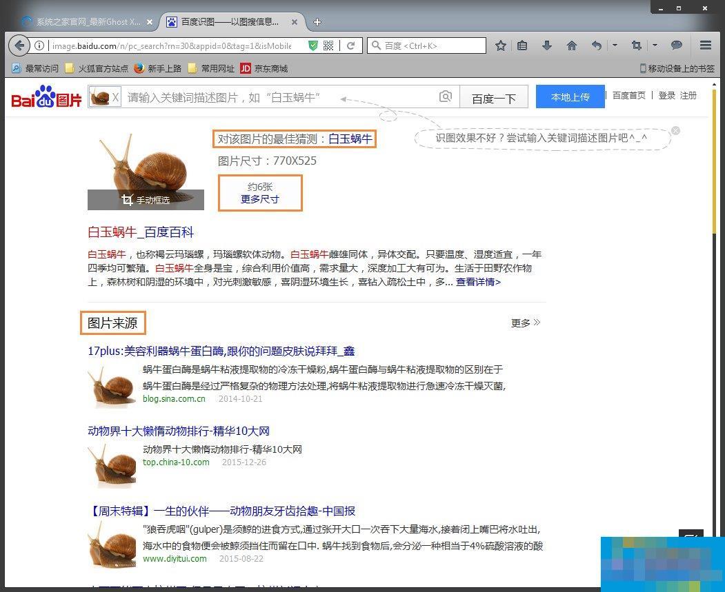Viewport: 725px width, 592px height.
Task: Click the 百度一下 search button
Action: [x=494, y=98]
